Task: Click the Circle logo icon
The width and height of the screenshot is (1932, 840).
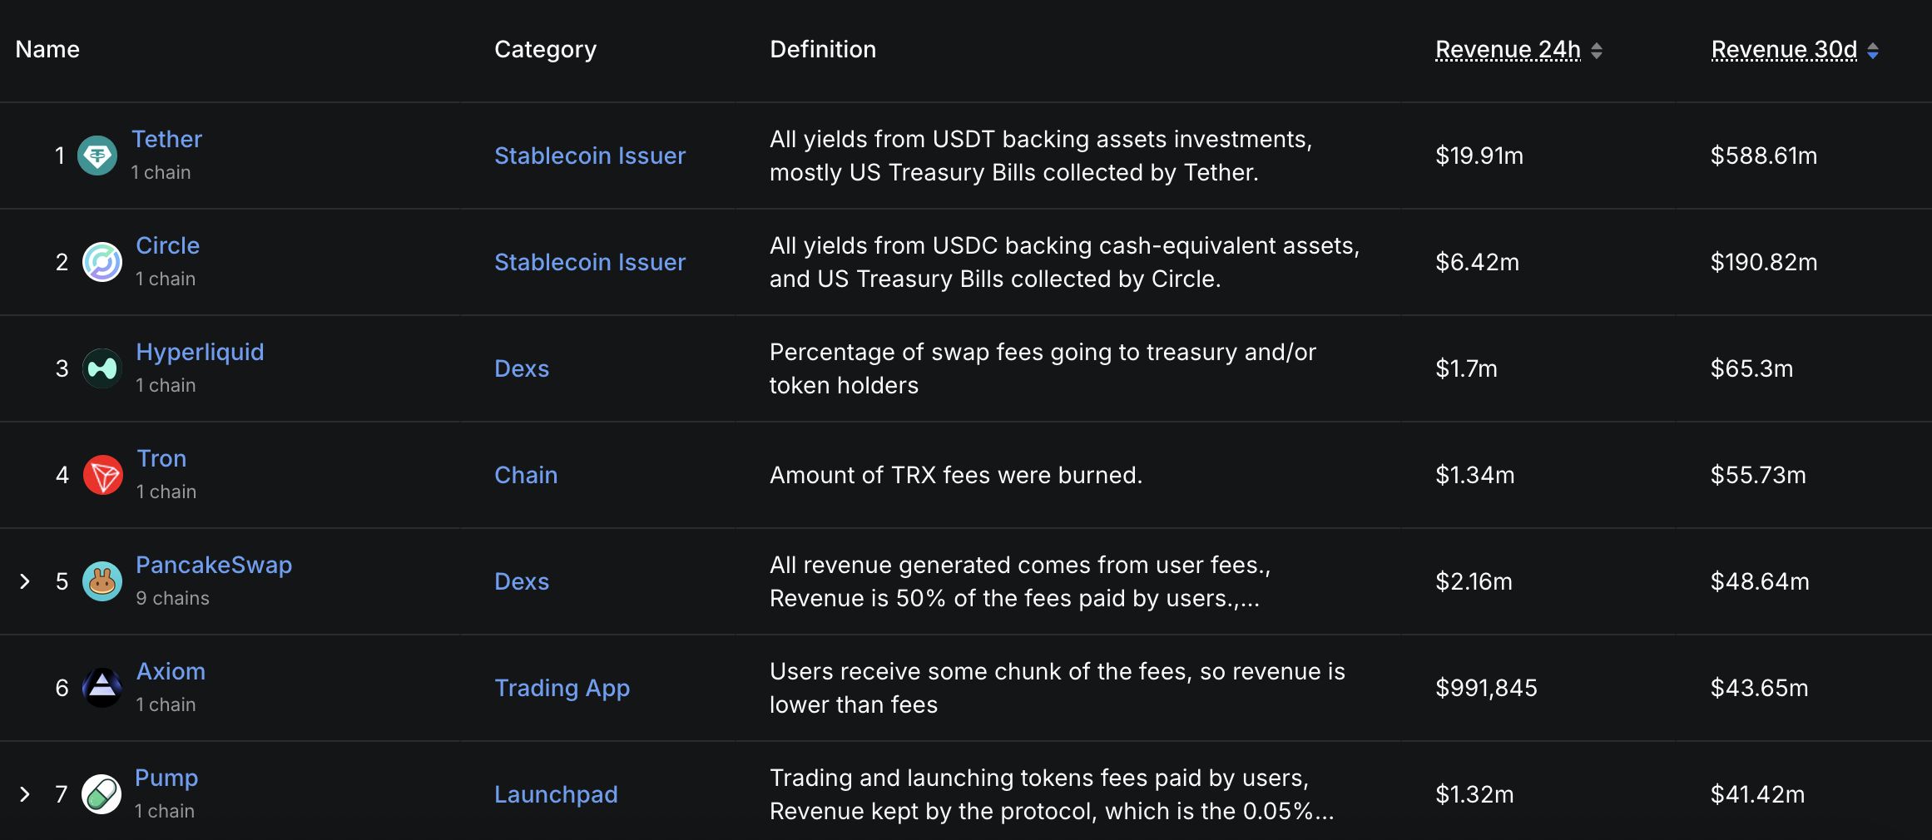Action: click(x=102, y=262)
